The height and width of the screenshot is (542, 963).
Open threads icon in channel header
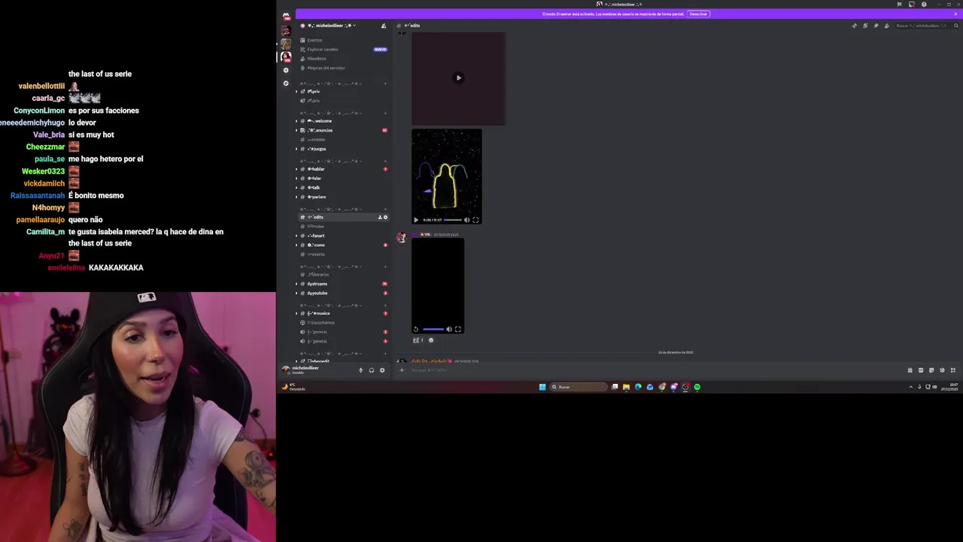click(854, 26)
